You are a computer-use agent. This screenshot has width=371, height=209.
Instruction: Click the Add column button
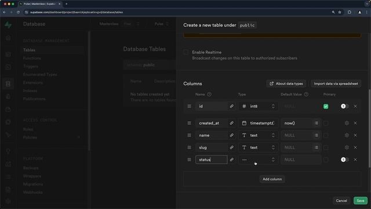click(x=272, y=179)
